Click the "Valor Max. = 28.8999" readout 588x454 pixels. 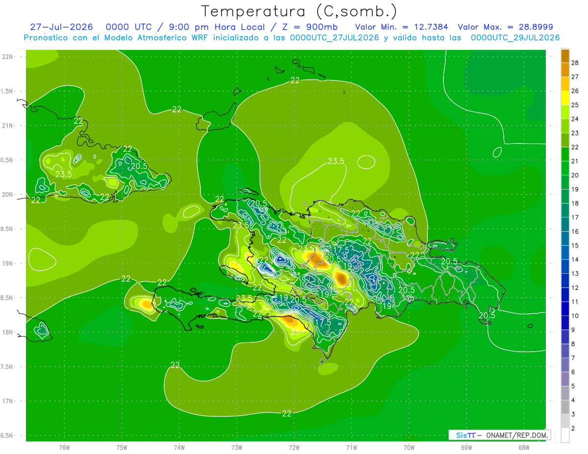pos(505,27)
